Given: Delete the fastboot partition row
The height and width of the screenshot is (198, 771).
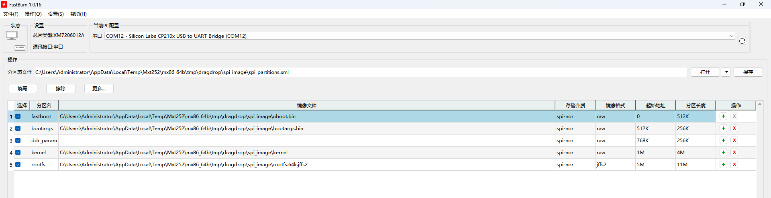Looking at the screenshot, I should tap(734, 116).
